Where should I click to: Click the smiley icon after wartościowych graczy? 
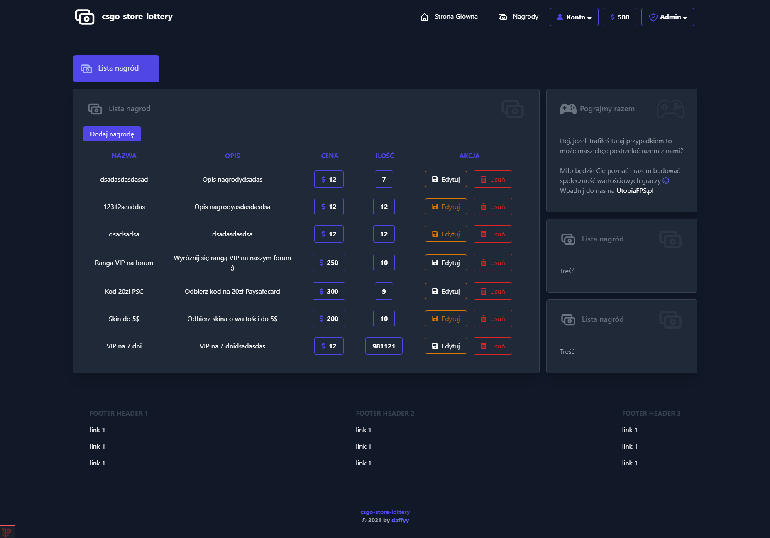[x=666, y=180]
